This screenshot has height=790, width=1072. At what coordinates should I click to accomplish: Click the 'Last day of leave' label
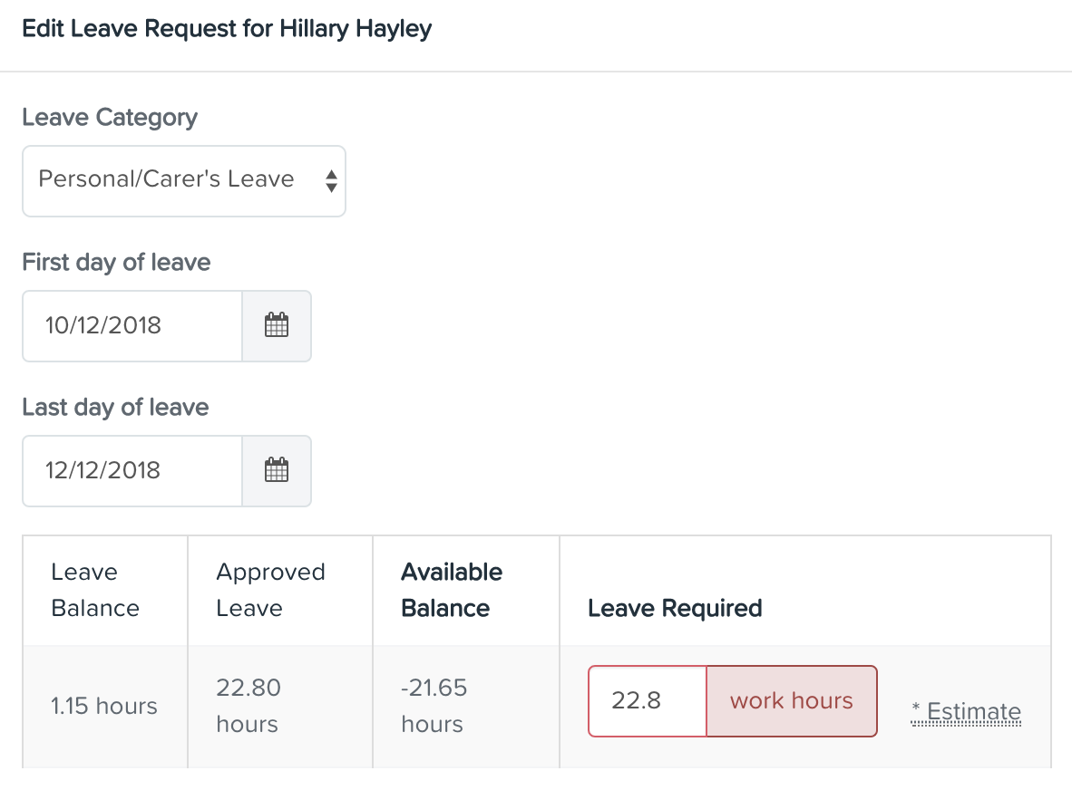pos(115,407)
